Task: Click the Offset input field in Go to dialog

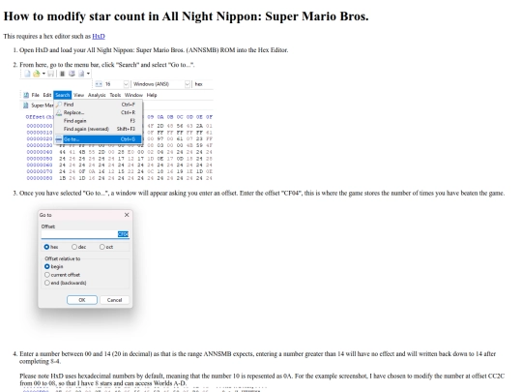Action: coord(85,234)
